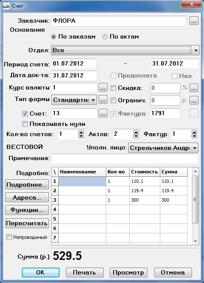The height and width of the screenshot is (283, 204).
Task: Click the Кол-во column header
Action: (118, 172)
